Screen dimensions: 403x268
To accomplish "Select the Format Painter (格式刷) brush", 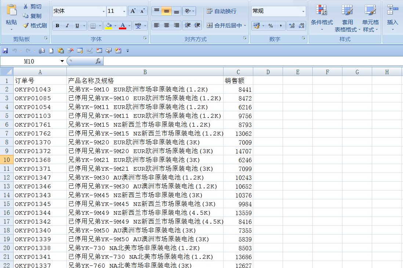I will pos(35,25).
